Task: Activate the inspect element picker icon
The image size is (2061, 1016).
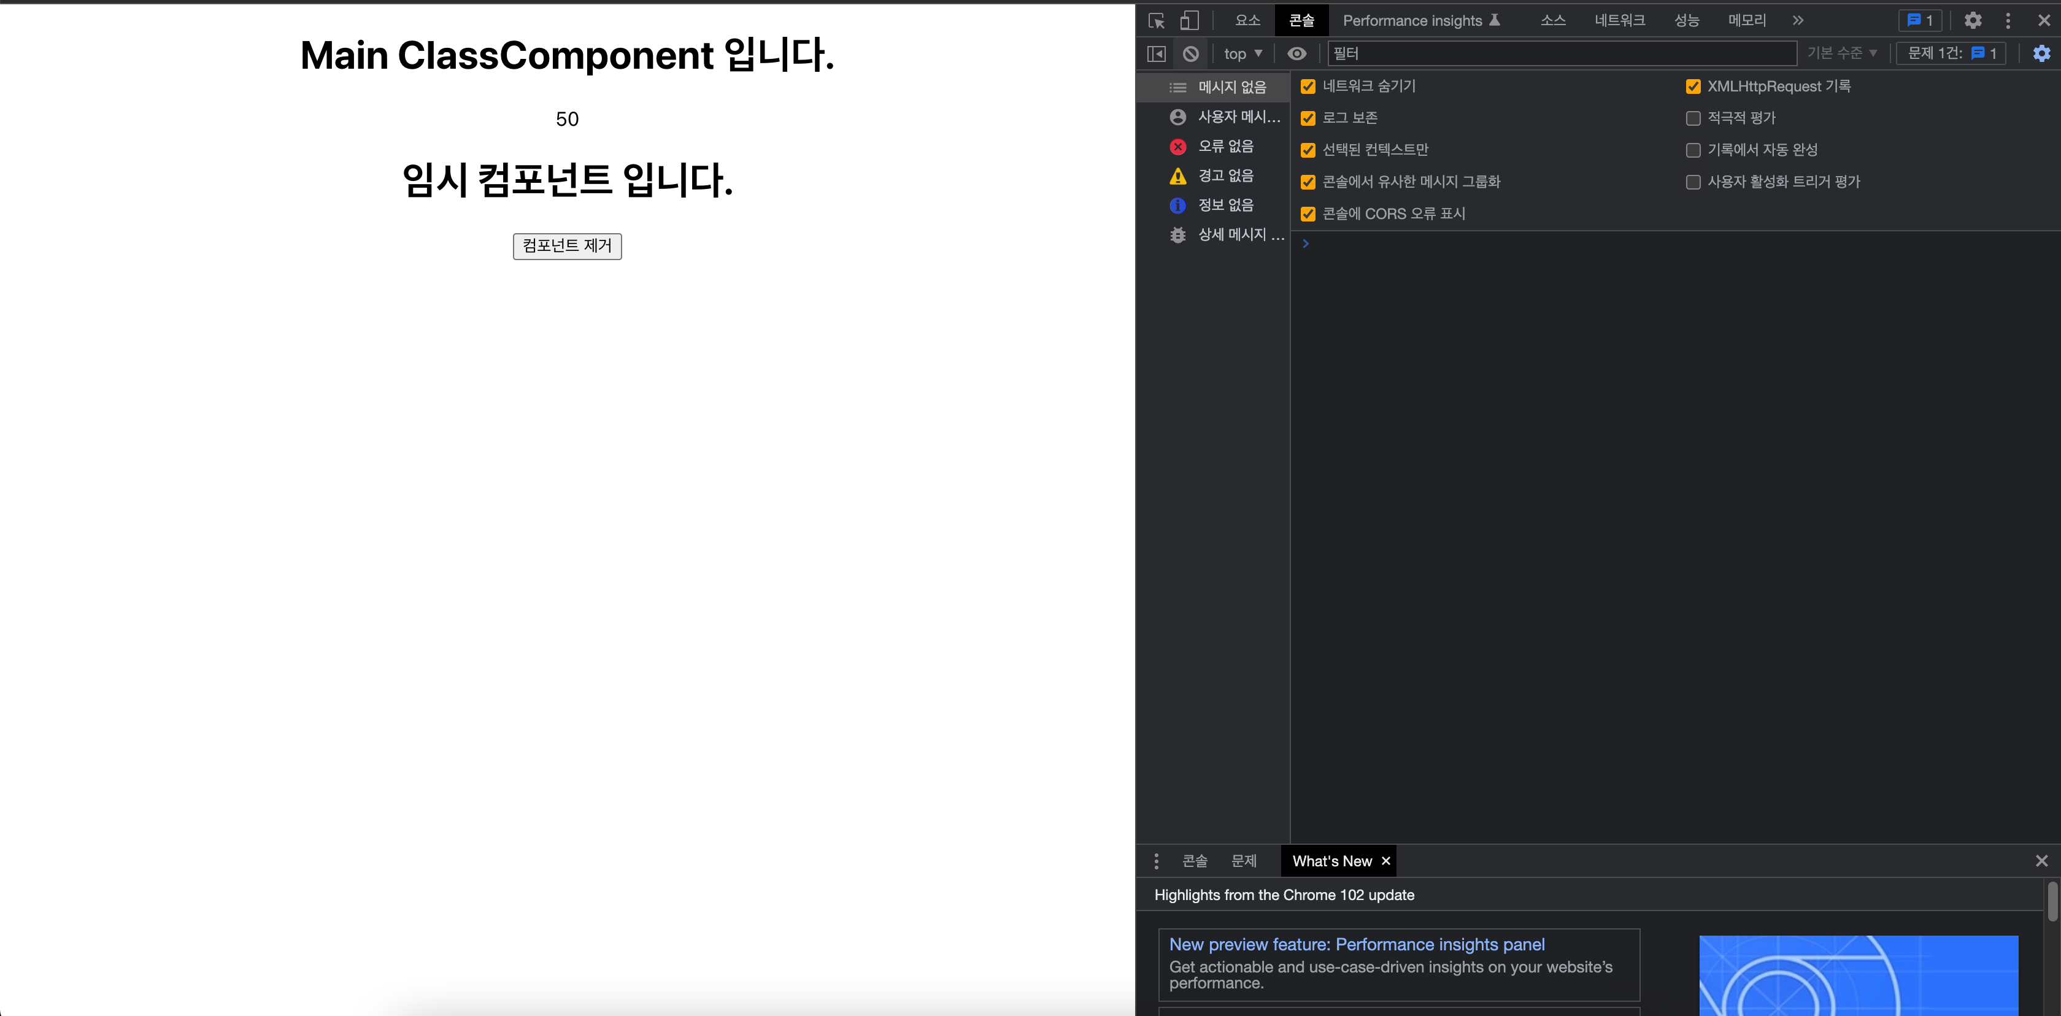Action: tap(1156, 21)
